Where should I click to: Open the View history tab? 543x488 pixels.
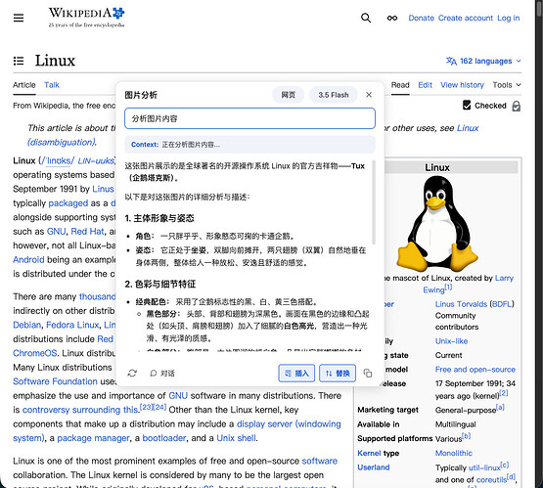point(462,85)
